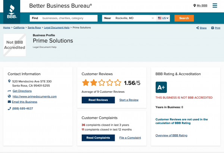Open the hamburger menu icon
The width and height of the screenshot is (224, 153).
pyautogui.click(x=215, y=6)
